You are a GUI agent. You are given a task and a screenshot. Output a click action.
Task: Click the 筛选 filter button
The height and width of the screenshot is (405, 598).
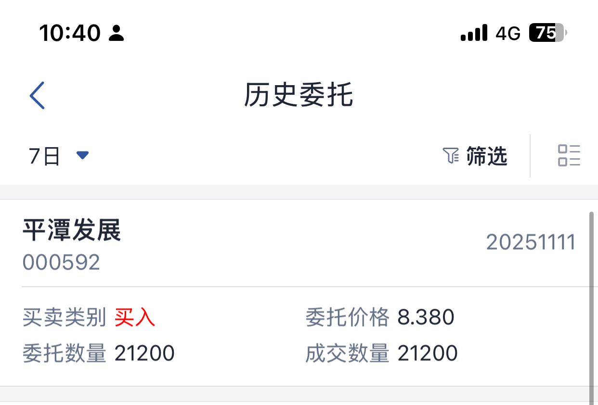[475, 156]
